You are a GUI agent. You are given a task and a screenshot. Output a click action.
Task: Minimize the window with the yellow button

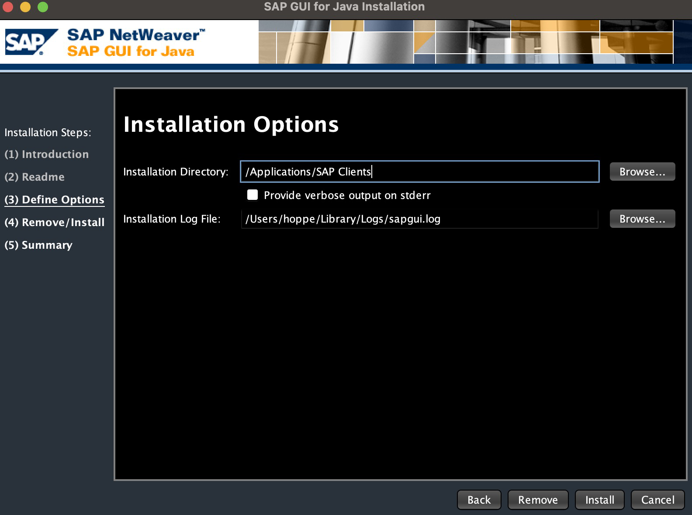click(x=25, y=7)
